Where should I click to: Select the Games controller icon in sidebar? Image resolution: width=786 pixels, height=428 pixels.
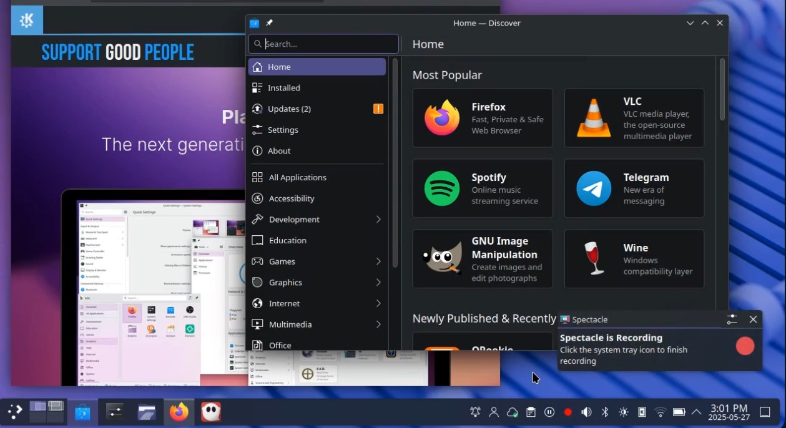(257, 261)
